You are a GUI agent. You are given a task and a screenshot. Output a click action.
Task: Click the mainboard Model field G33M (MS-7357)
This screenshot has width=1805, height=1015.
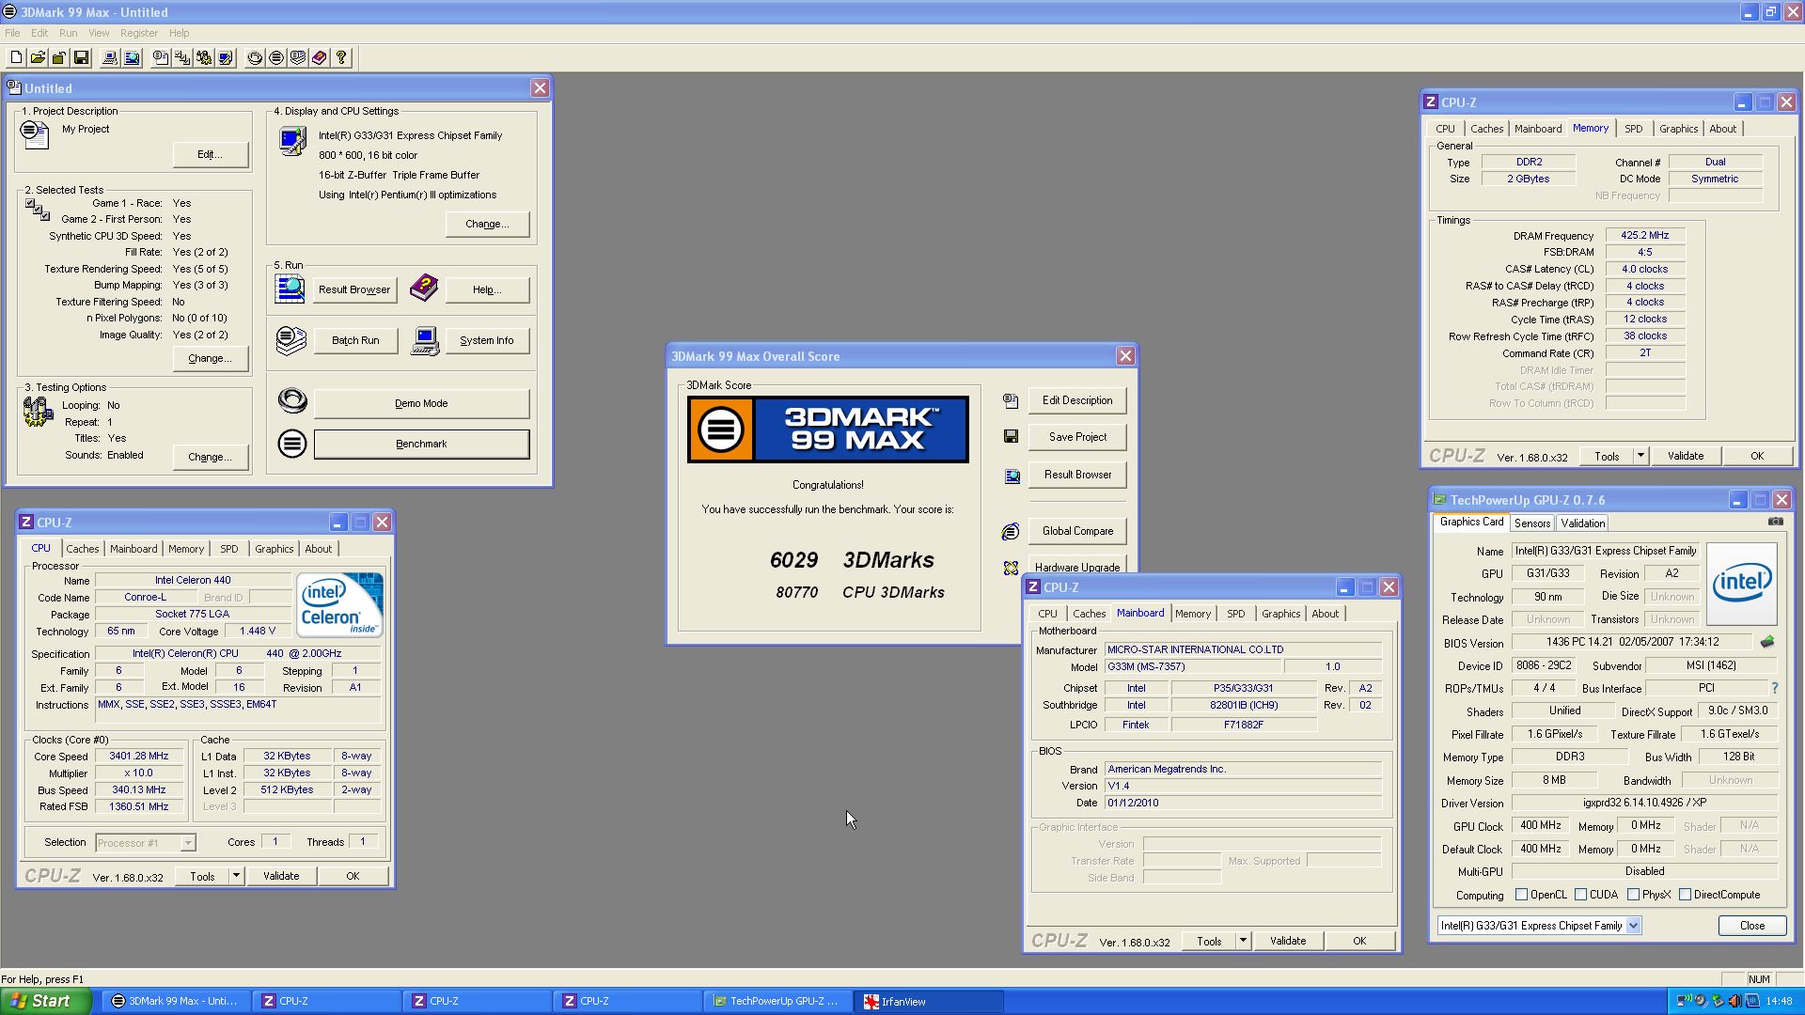click(x=1192, y=667)
